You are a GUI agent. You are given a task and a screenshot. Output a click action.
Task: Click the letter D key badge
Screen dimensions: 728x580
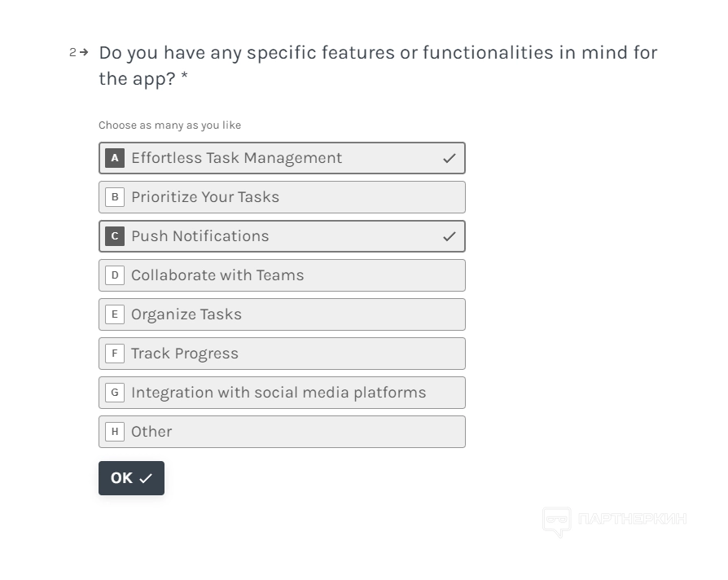[x=115, y=275]
